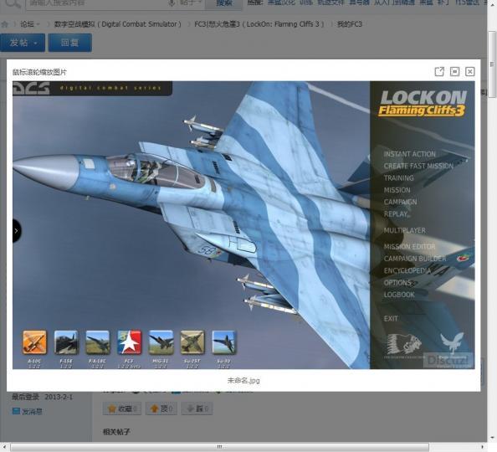Click the search input field
Screen dimensions: 497x452
tap(98, 3)
